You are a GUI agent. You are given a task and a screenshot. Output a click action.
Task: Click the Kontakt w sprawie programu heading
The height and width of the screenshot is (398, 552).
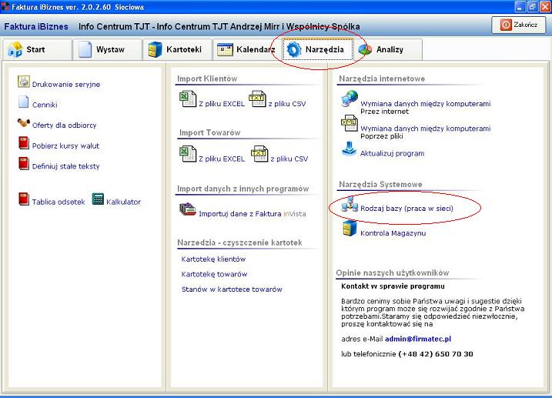coord(393,286)
